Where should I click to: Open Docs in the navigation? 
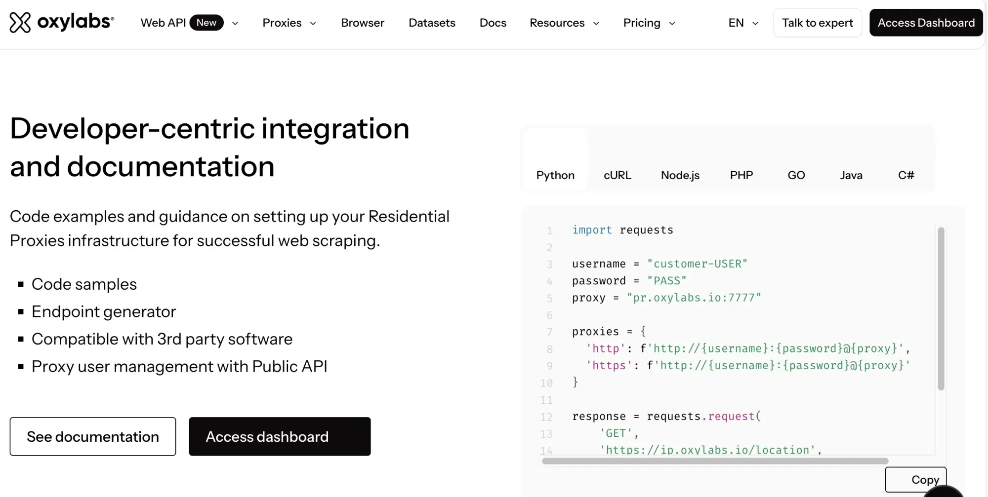coord(493,23)
